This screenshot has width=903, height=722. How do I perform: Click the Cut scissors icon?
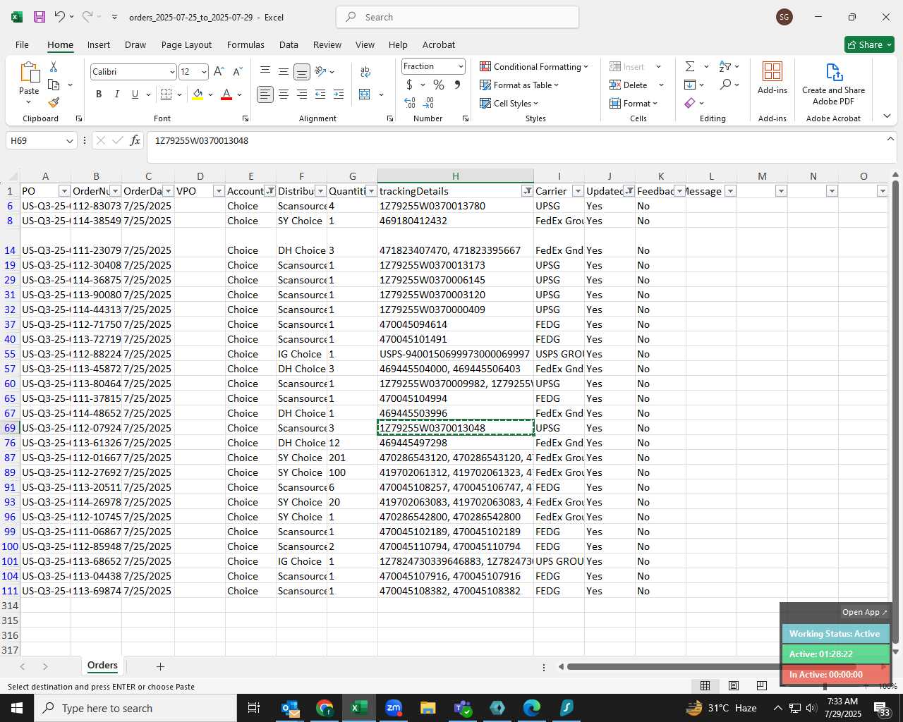point(54,66)
